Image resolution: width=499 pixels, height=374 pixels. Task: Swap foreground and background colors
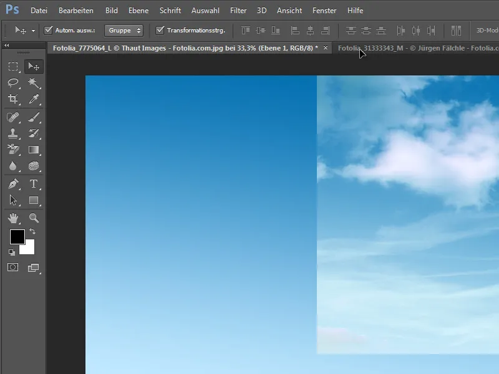click(32, 231)
